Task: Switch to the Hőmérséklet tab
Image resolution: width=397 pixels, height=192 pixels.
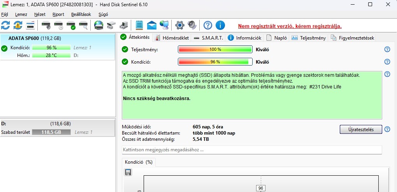Action: 172,38
